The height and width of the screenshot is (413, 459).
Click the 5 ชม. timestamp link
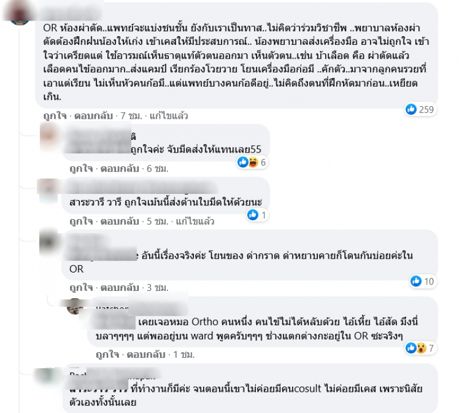click(157, 221)
